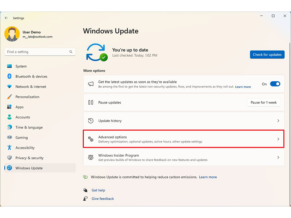The width and height of the screenshot is (291, 218).
Task: Click Learn more about carbon emissions
Action: (x=208, y=177)
